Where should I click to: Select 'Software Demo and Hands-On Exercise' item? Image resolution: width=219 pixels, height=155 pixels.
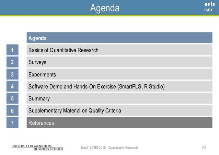[119, 86]
